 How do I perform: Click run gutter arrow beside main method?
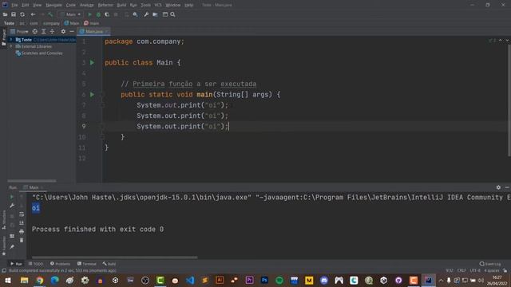[93, 94]
